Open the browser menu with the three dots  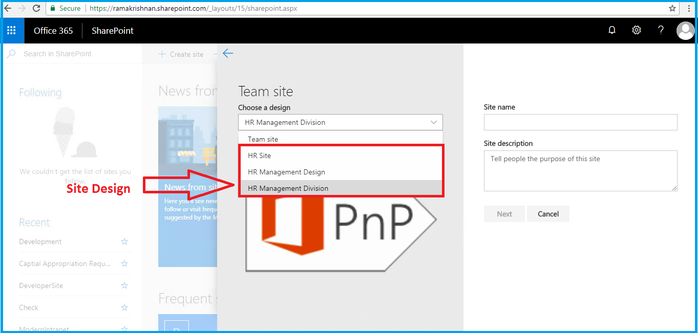point(688,8)
